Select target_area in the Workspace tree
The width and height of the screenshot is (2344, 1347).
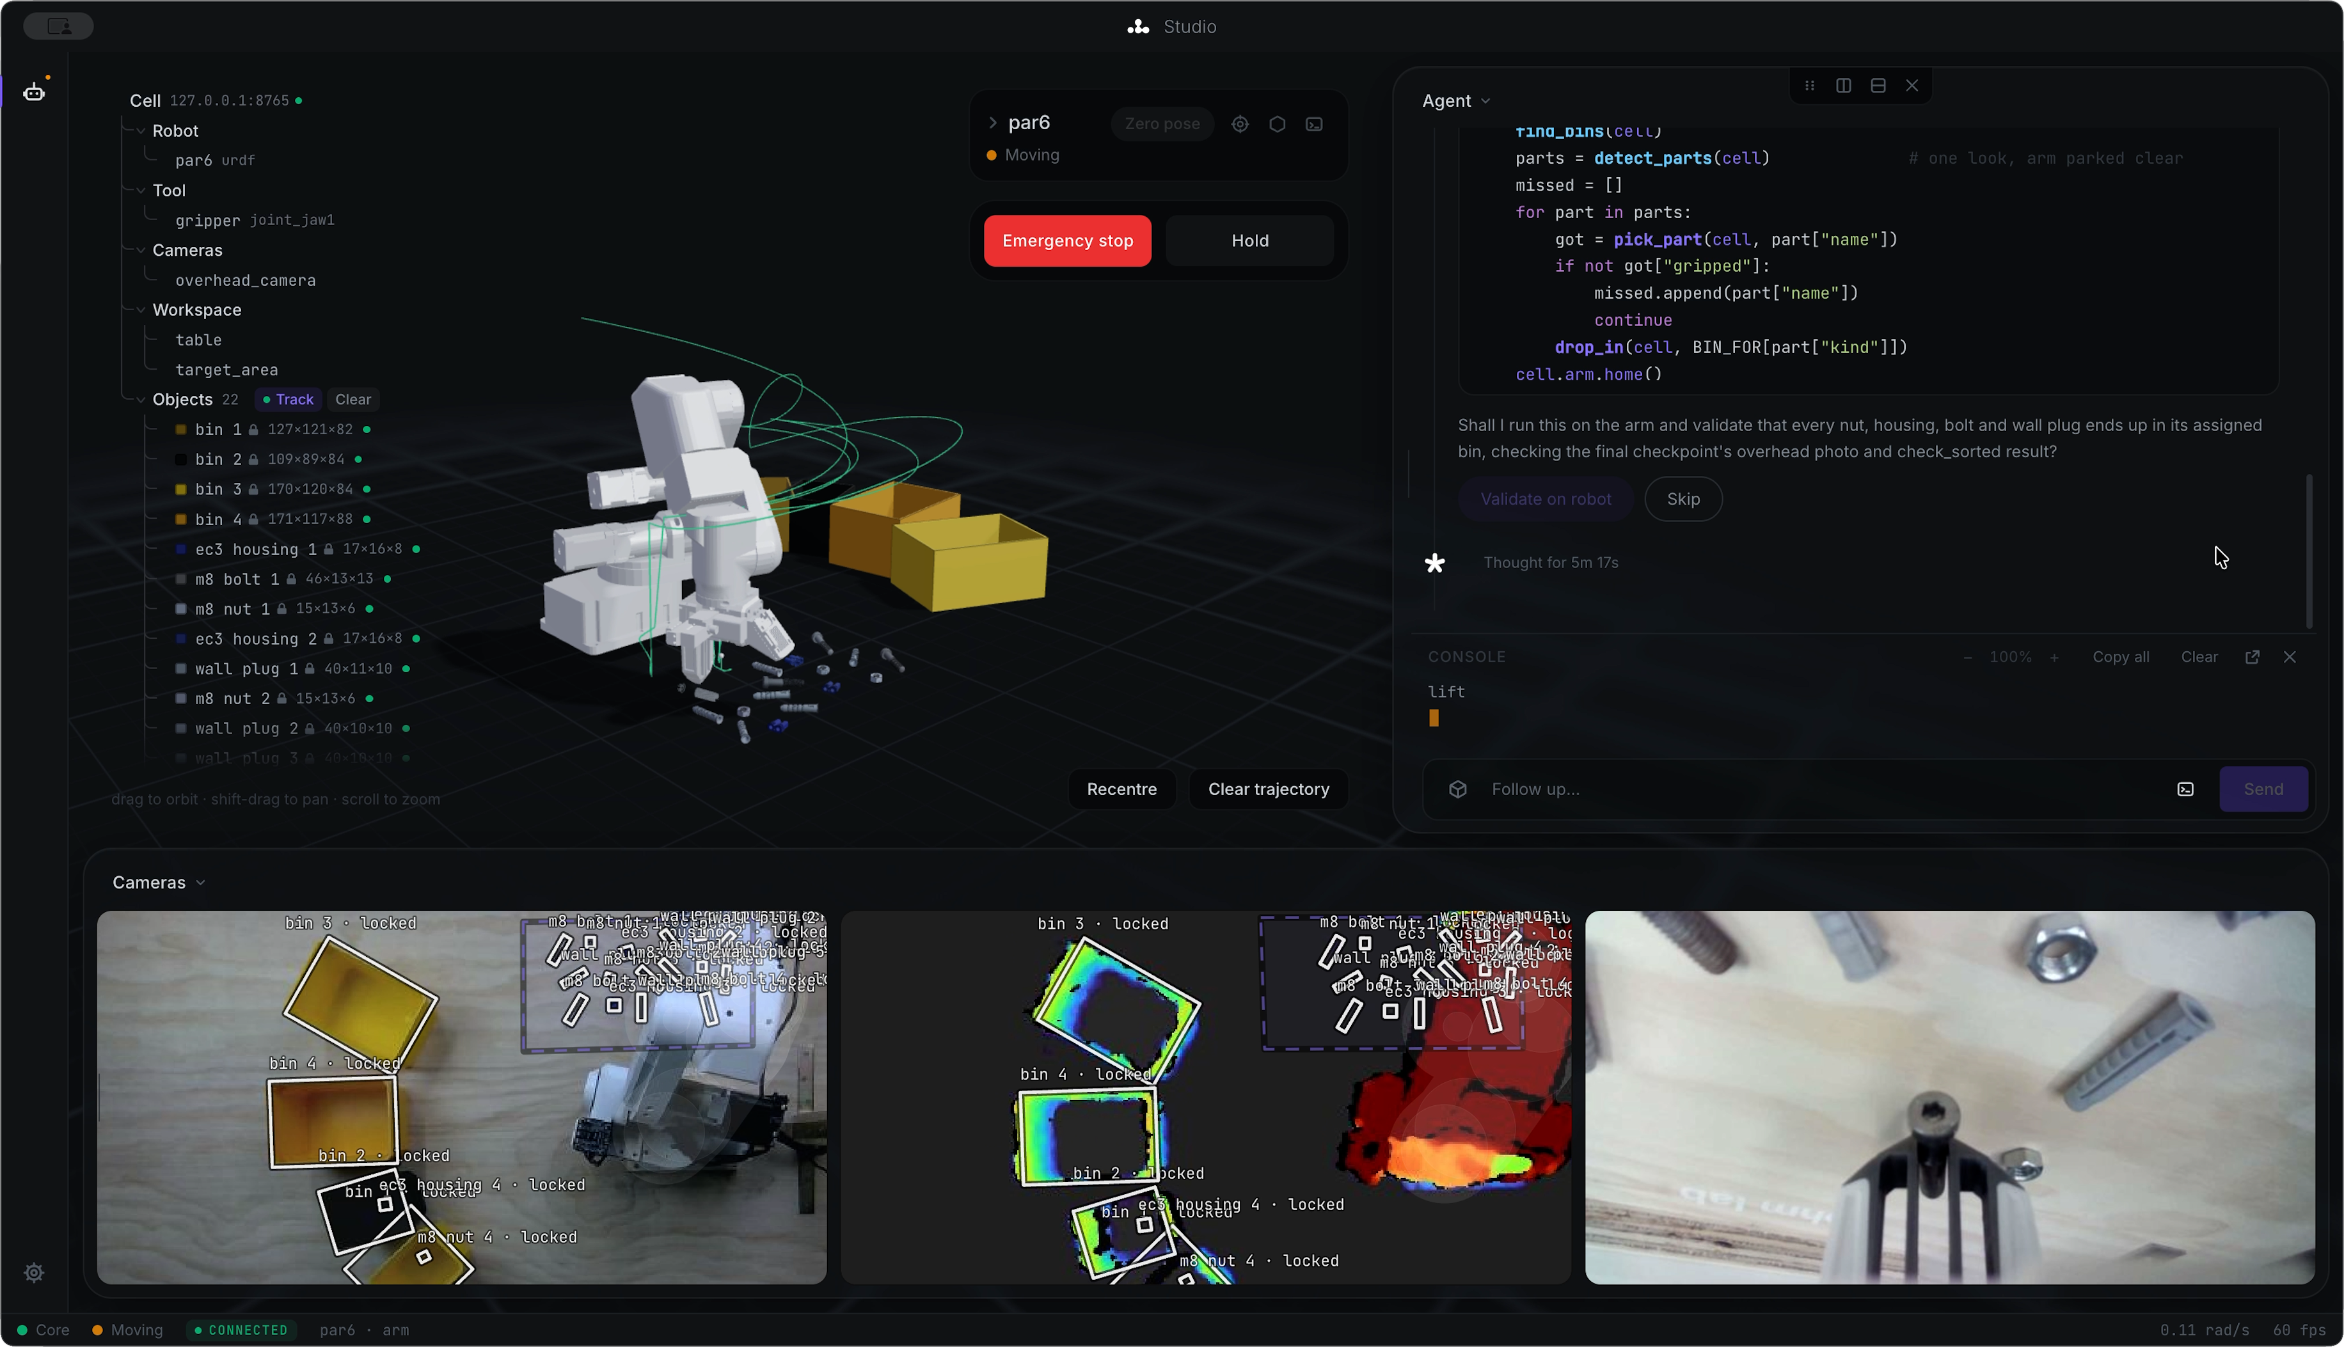pos(226,370)
